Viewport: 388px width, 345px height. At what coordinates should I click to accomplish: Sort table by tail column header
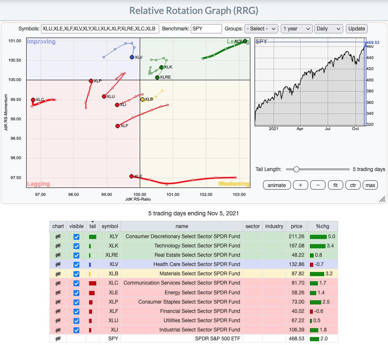(92, 226)
